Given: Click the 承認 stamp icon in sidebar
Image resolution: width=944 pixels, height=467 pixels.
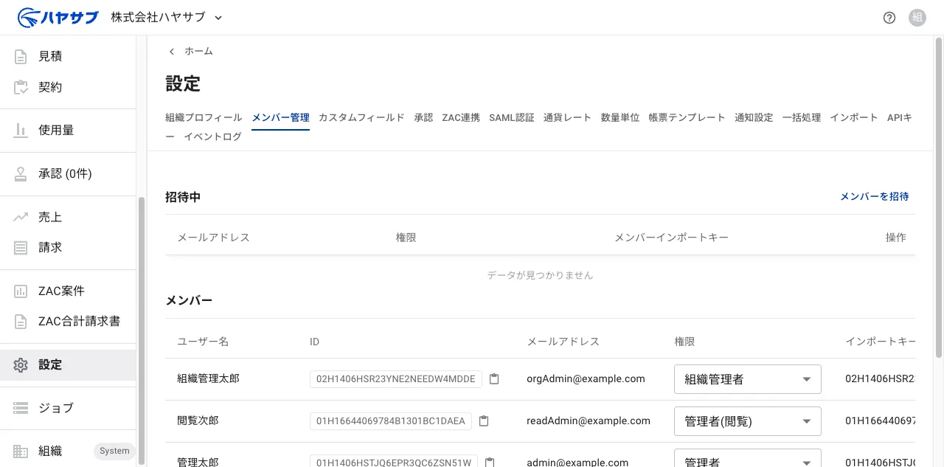Looking at the screenshot, I should point(21,174).
